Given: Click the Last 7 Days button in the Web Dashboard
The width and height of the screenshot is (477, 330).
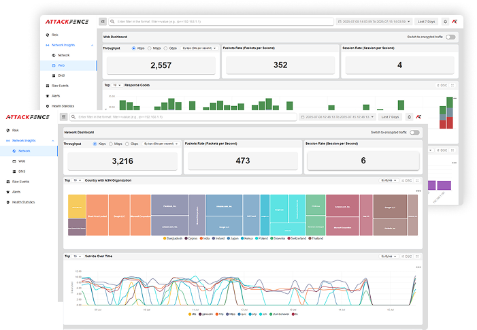Looking at the screenshot, I should click(426, 22).
